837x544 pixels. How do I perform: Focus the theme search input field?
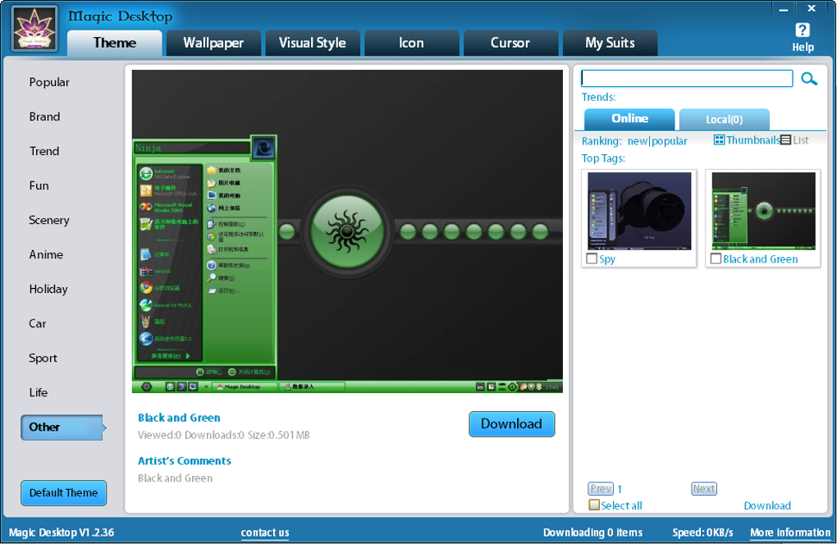pos(687,79)
